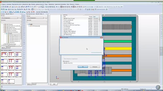163x91 pixels.
Task: Open filter dropdown in Страницы panel
Action: point(18,18)
